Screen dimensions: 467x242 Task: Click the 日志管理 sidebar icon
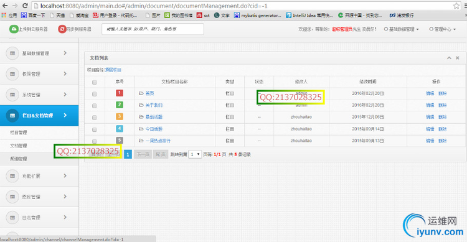[12, 218]
